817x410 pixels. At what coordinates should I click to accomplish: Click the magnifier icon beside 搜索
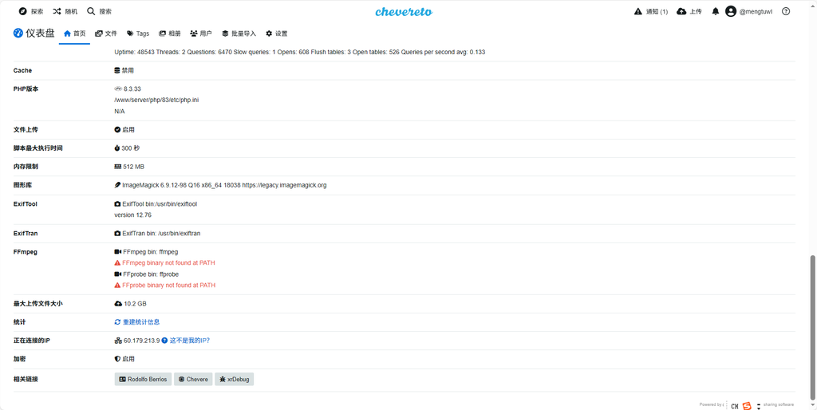tap(91, 11)
